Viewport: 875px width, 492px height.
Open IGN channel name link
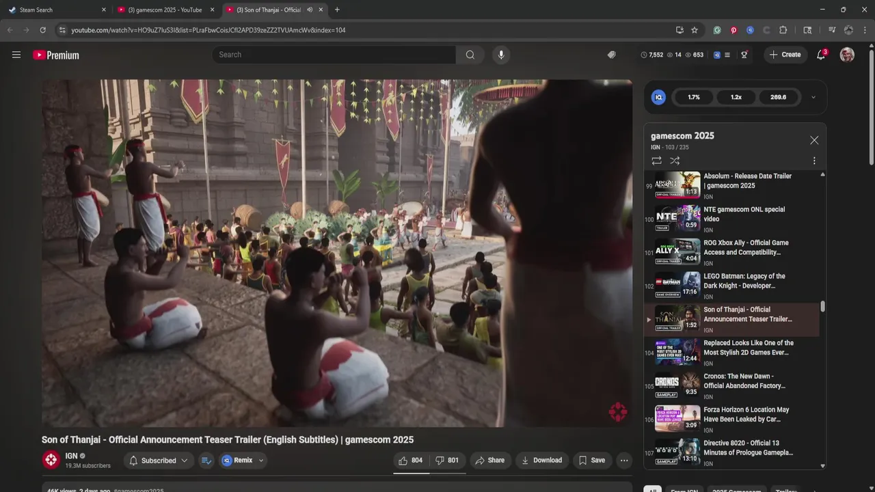pyautogui.click(x=71, y=456)
